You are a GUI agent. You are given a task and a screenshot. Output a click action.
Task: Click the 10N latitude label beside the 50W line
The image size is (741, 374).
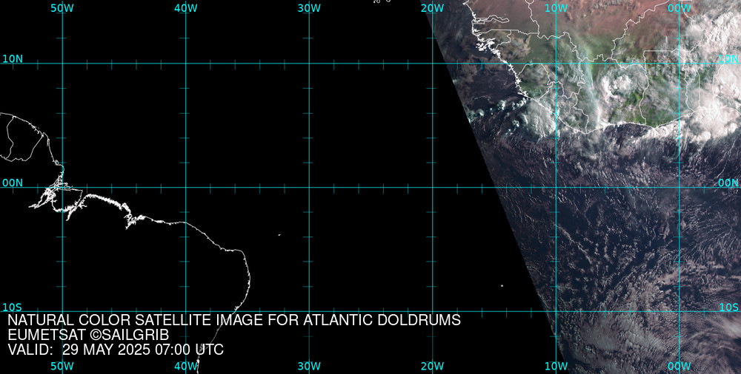click(13, 59)
